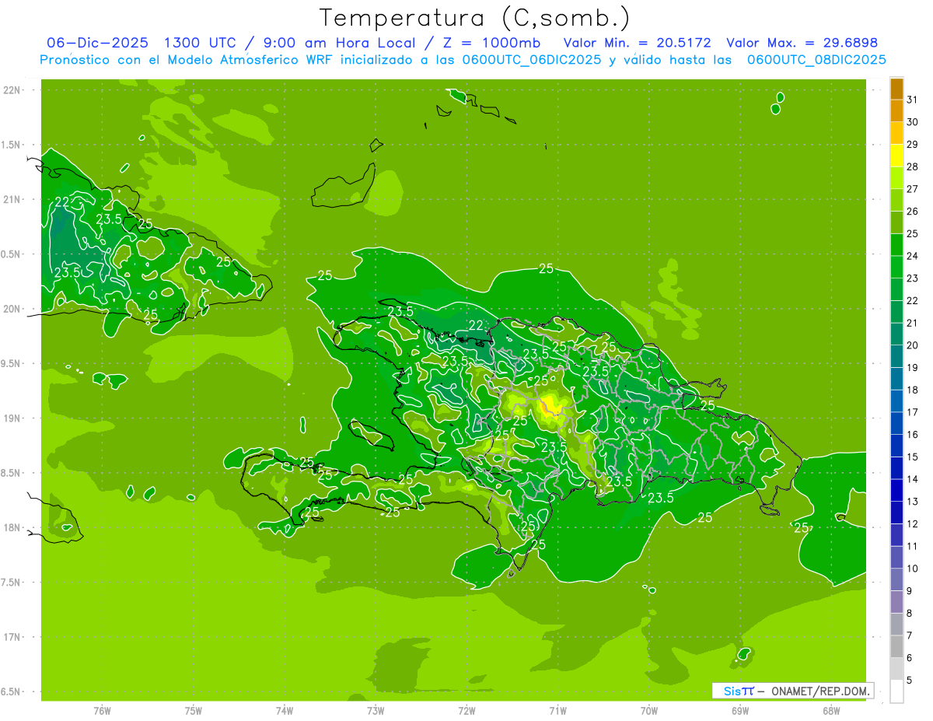Click the orange color bar segment between 30 and 31
Image resolution: width=933 pixels, height=721 pixels.
point(896,110)
